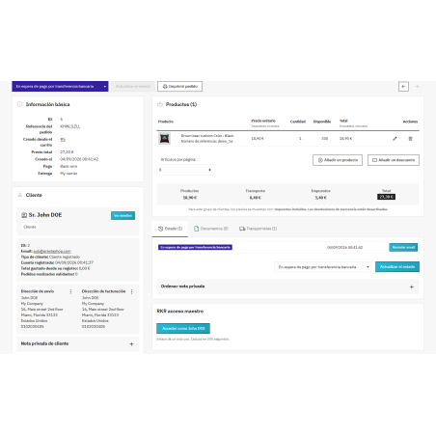Viewport: 436px width, 436px height.
Task: Click the status history timestamp
Action: 344,247
